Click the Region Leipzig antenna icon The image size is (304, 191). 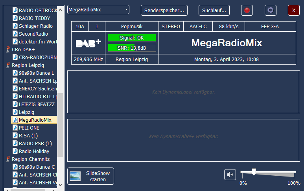click(x=8, y=65)
